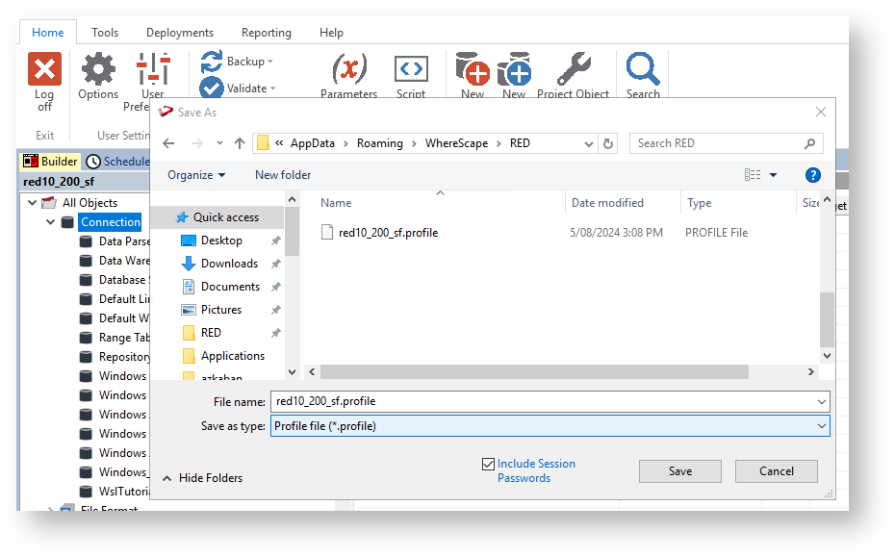Click the view layout icon in Save As
Screen dimensions: 895x557
753,175
